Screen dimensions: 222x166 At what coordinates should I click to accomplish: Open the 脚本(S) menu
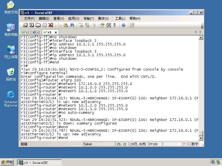103,19
